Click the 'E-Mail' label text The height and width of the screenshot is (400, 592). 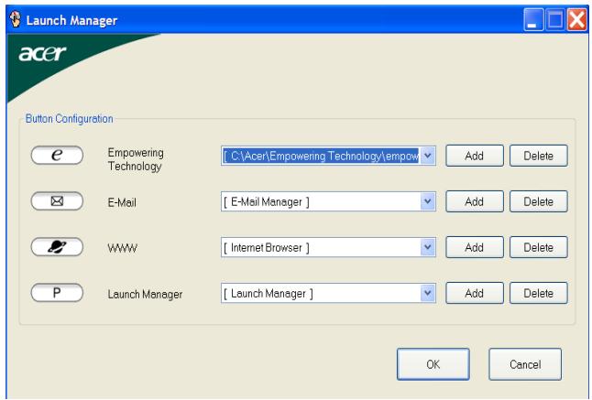pyautogui.click(x=122, y=202)
